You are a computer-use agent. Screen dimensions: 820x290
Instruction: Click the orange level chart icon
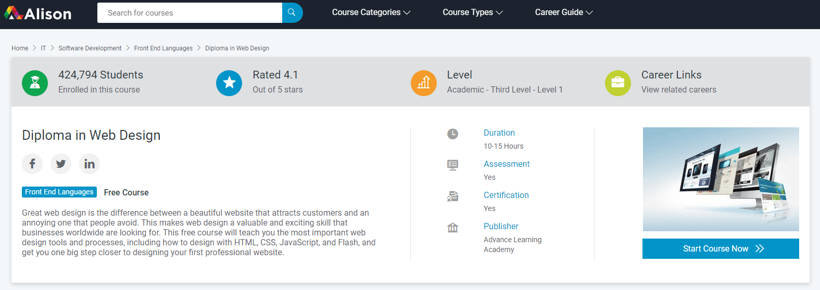(424, 83)
